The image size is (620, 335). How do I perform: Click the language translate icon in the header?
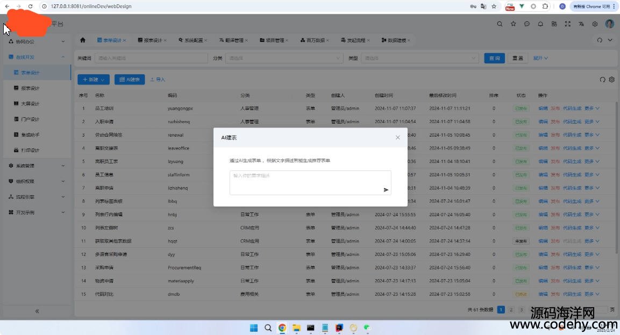point(581,24)
